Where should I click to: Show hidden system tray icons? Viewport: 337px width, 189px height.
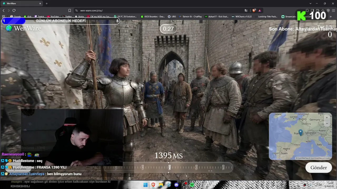tap(294, 185)
